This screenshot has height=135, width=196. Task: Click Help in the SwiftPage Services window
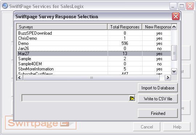click(x=177, y=127)
